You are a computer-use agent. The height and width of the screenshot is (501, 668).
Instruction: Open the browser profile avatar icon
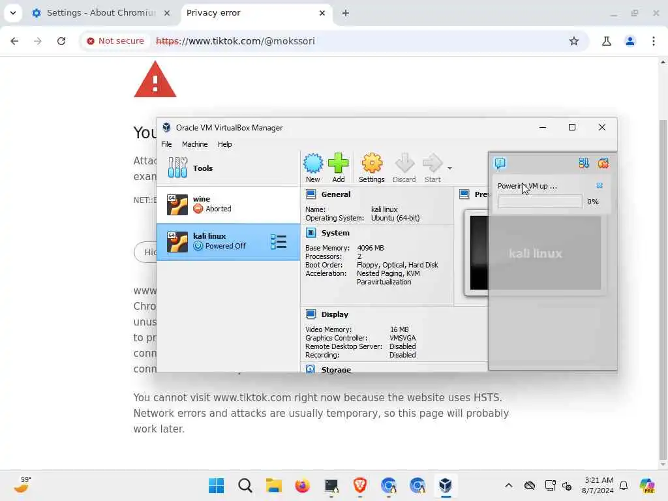coord(630,41)
